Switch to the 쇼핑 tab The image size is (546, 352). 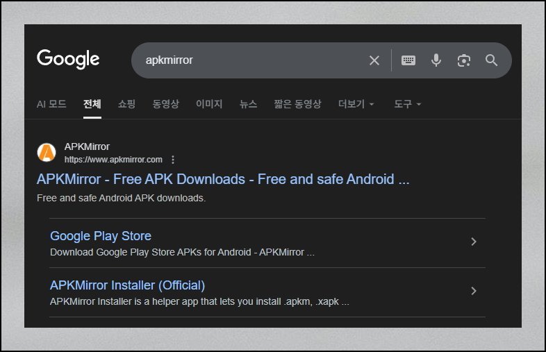(x=126, y=104)
